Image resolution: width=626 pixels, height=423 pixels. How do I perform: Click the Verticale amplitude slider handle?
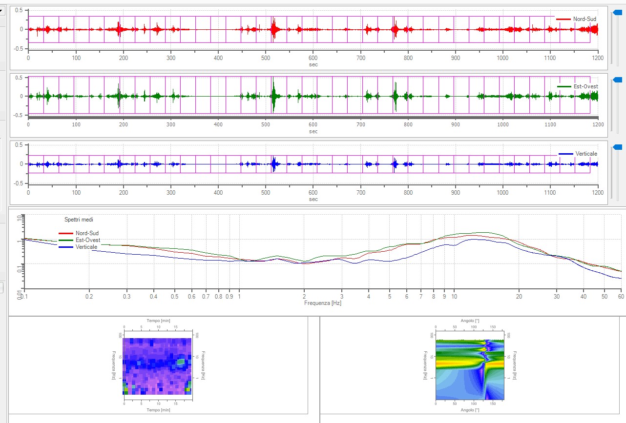[617, 147]
